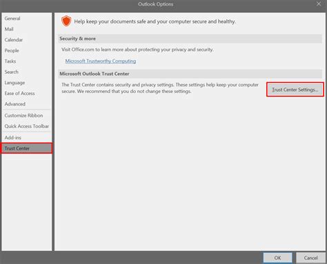Confirm with the OK button
The height and width of the screenshot is (264, 327).
tap(277, 258)
